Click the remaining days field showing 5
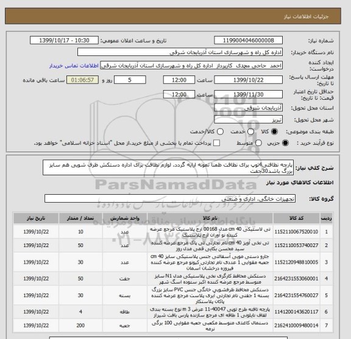 tap(130, 80)
